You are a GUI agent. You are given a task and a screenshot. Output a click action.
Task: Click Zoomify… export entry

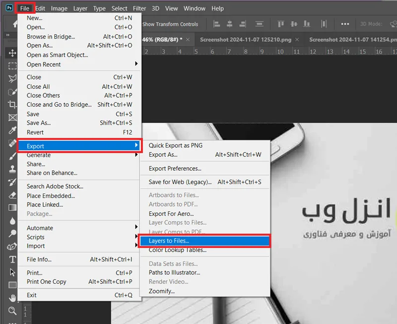(162, 291)
